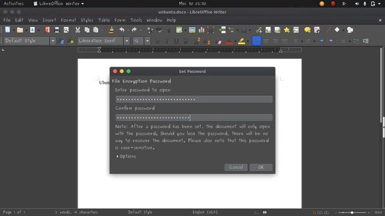Expand Options in Set Password dialog
This screenshot has height=216, width=385.
click(126, 156)
